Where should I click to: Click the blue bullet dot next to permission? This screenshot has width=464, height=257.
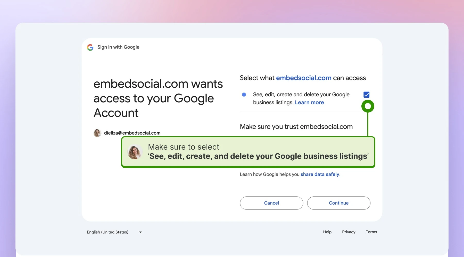coord(244,95)
